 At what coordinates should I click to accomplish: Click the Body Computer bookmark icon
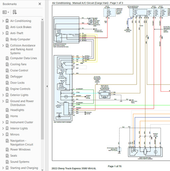(x=7, y=39)
